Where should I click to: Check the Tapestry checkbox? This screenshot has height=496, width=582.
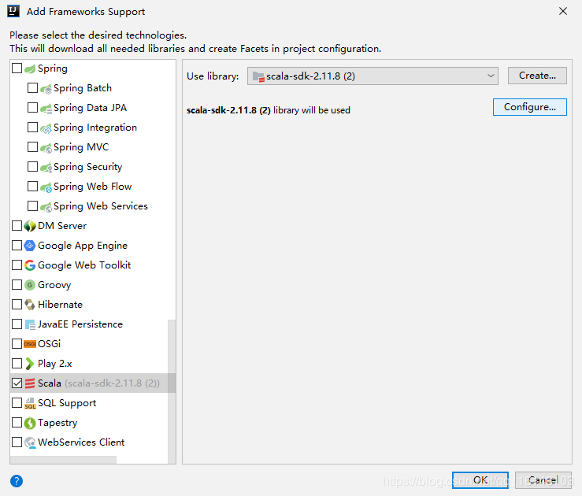tap(17, 422)
